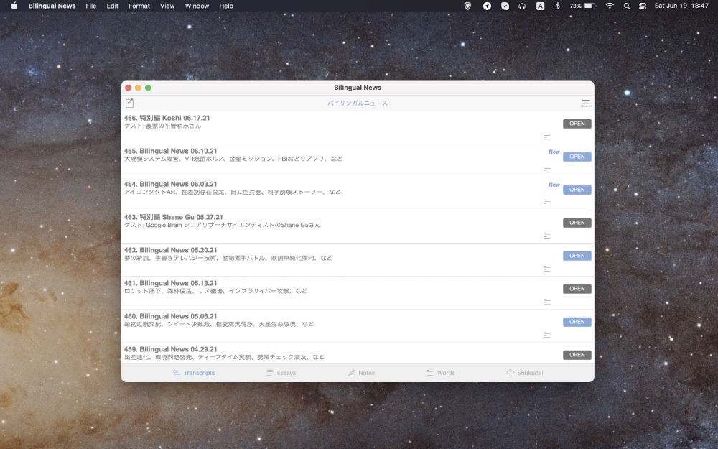Open Control Center in menu bar
718x449 pixels.
click(x=643, y=6)
